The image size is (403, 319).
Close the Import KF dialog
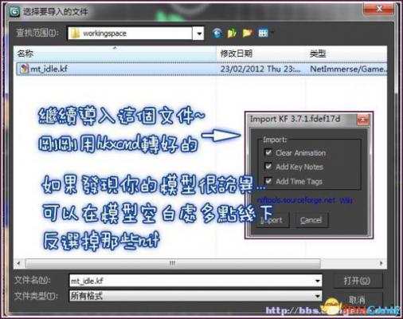[x=362, y=119]
